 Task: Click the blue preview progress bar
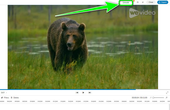coord(68,89)
